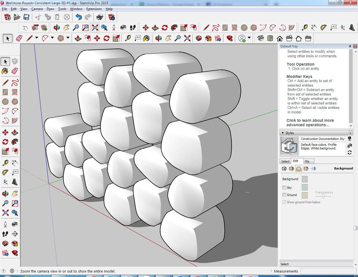Open the Extensions menu
The width and height of the screenshot is (358, 277).
point(94,9)
